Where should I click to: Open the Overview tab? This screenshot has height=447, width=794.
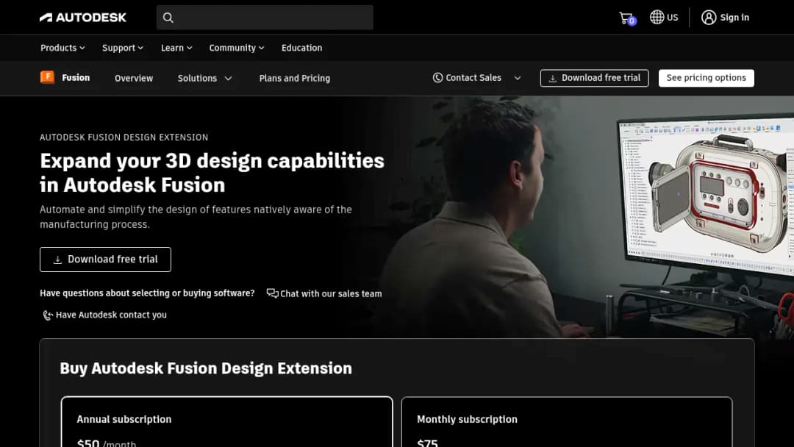(x=134, y=79)
